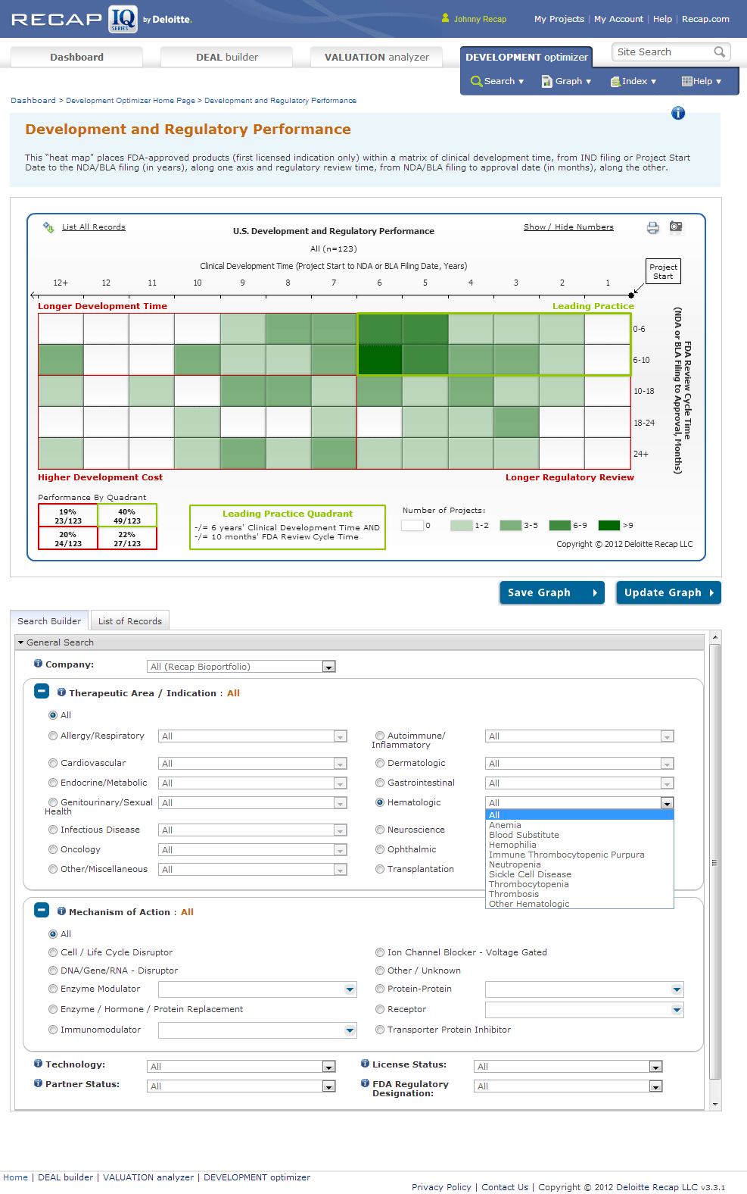The width and height of the screenshot is (747, 1194).
Task: Switch to the List of Records tab
Action: pos(130,621)
